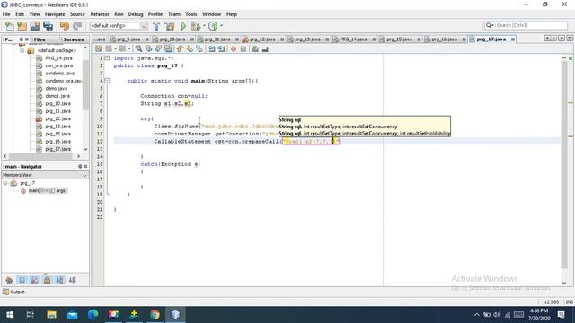Viewport: 575px width, 323px height.
Task: Click the editor Find Selection magnifier icon
Action: (138, 48)
